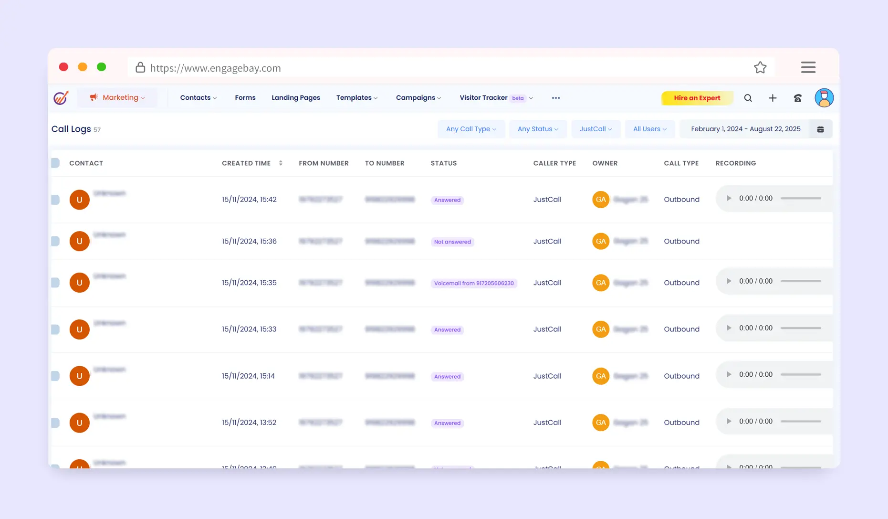Screen dimensions: 888x519
Task: Click the EngageBay logo icon
Action: coord(61,98)
